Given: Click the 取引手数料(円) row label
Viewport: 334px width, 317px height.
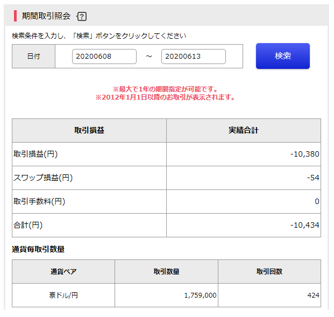Looking at the screenshot, I should (39, 201).
